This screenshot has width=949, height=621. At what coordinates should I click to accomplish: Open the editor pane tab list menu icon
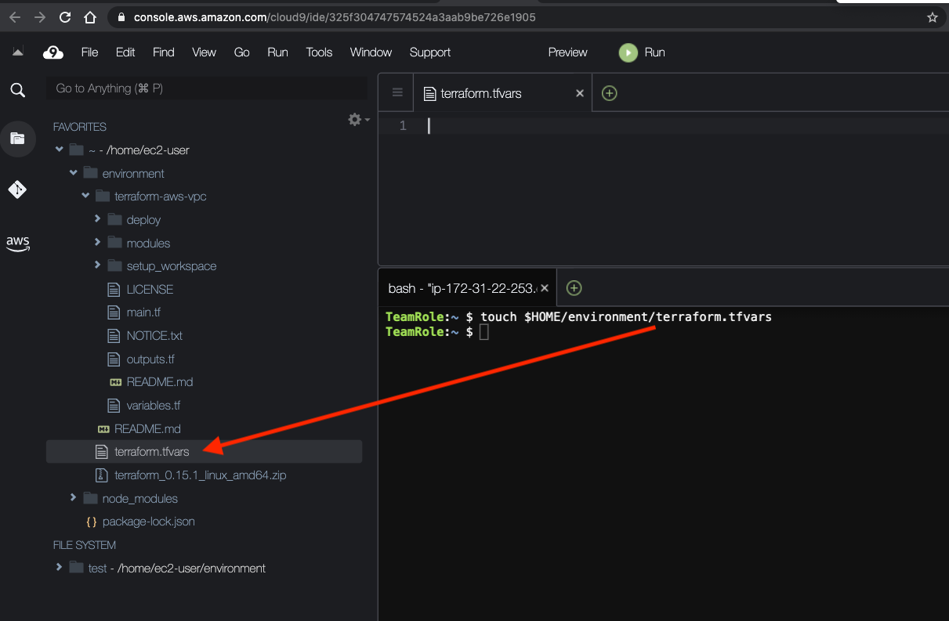click(x=397, y=93)
